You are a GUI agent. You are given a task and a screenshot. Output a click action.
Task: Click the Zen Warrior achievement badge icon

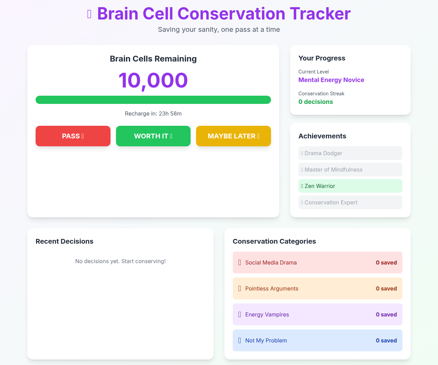pos(302,186)
